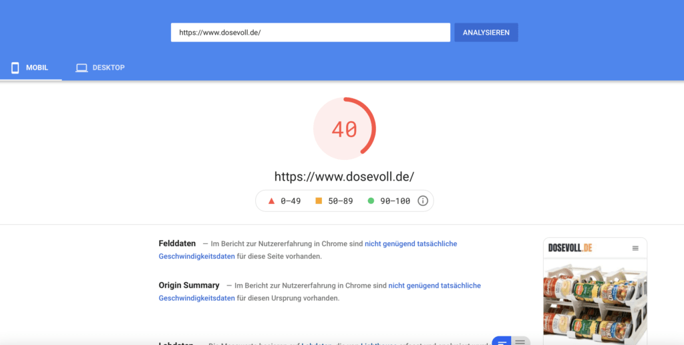Click the https://www.dosevoll.de/ title below the score
This screenshot has height=345, width=684.
(344, 177)
